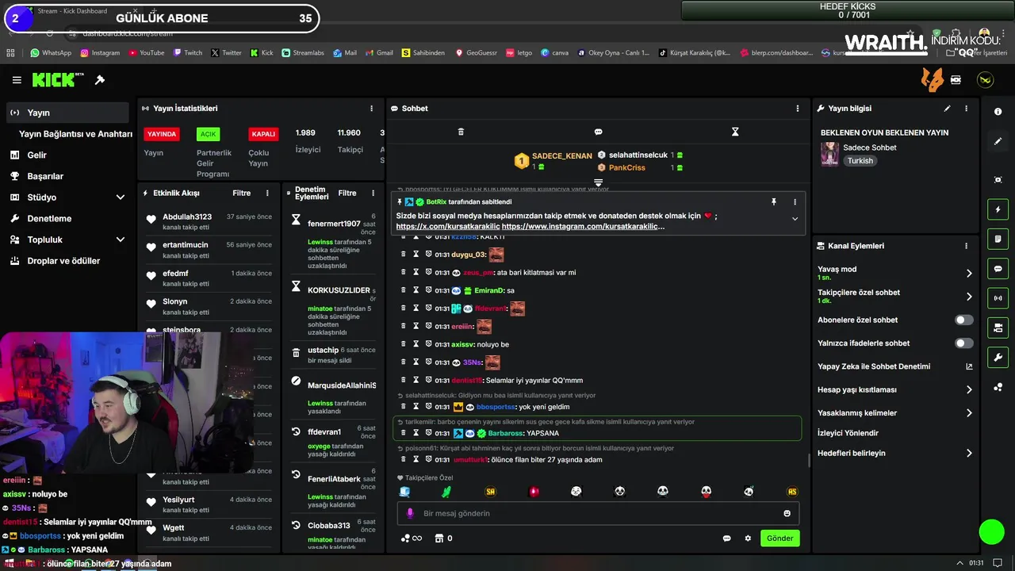Click the wrench icon in the right sidebar
1015x571 pixels.
998,357
